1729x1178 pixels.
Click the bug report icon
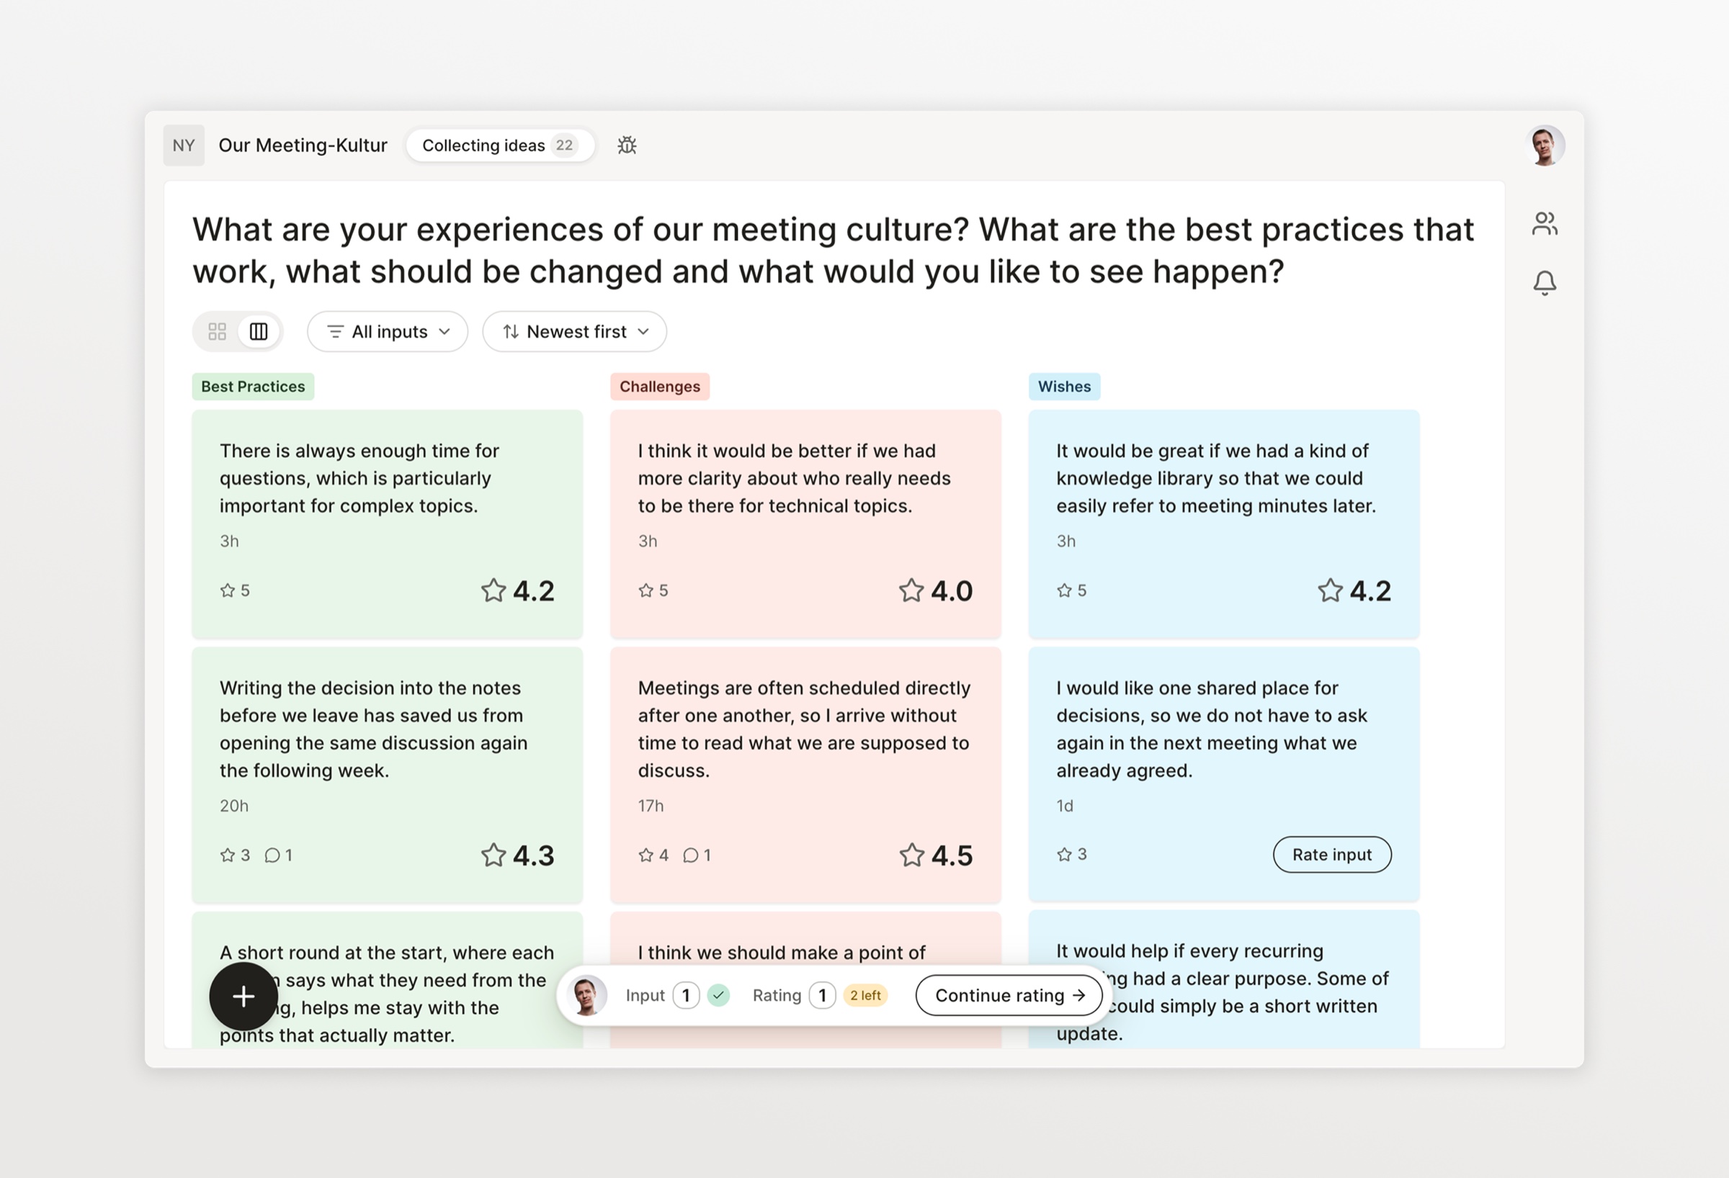click(x=627, y=145)
